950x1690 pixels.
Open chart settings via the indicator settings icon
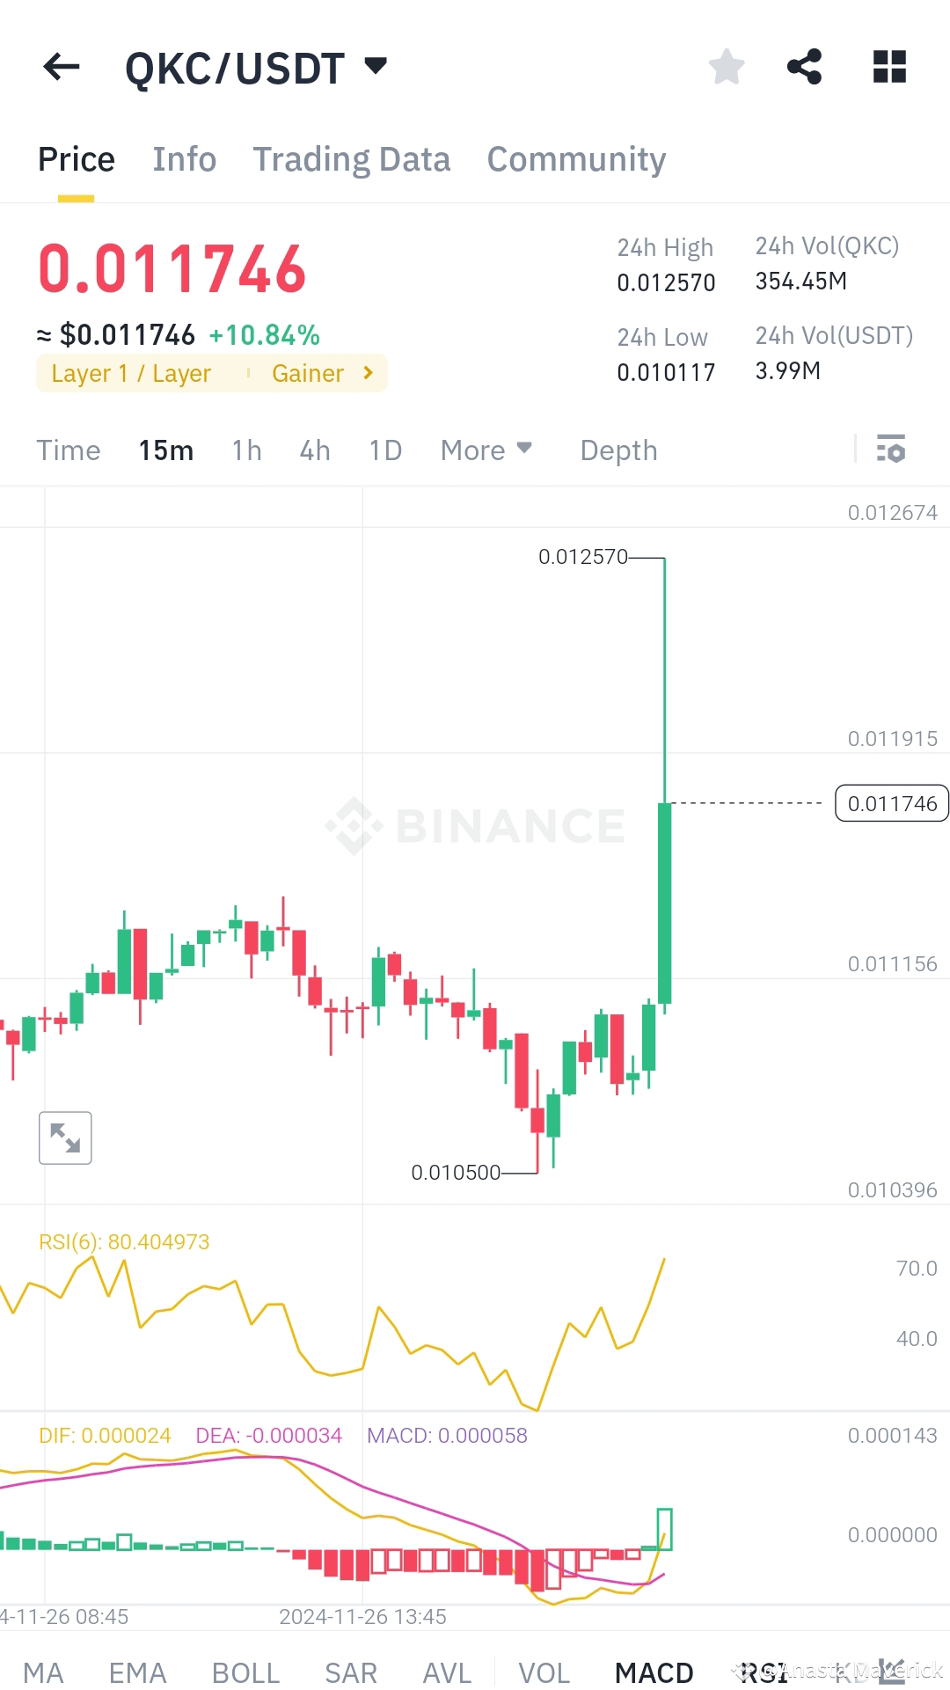click(891, 450)
